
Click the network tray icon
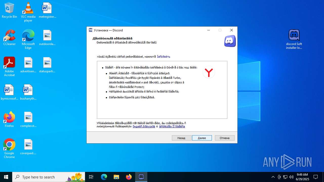pyautogui.click(x=285, y=177)
